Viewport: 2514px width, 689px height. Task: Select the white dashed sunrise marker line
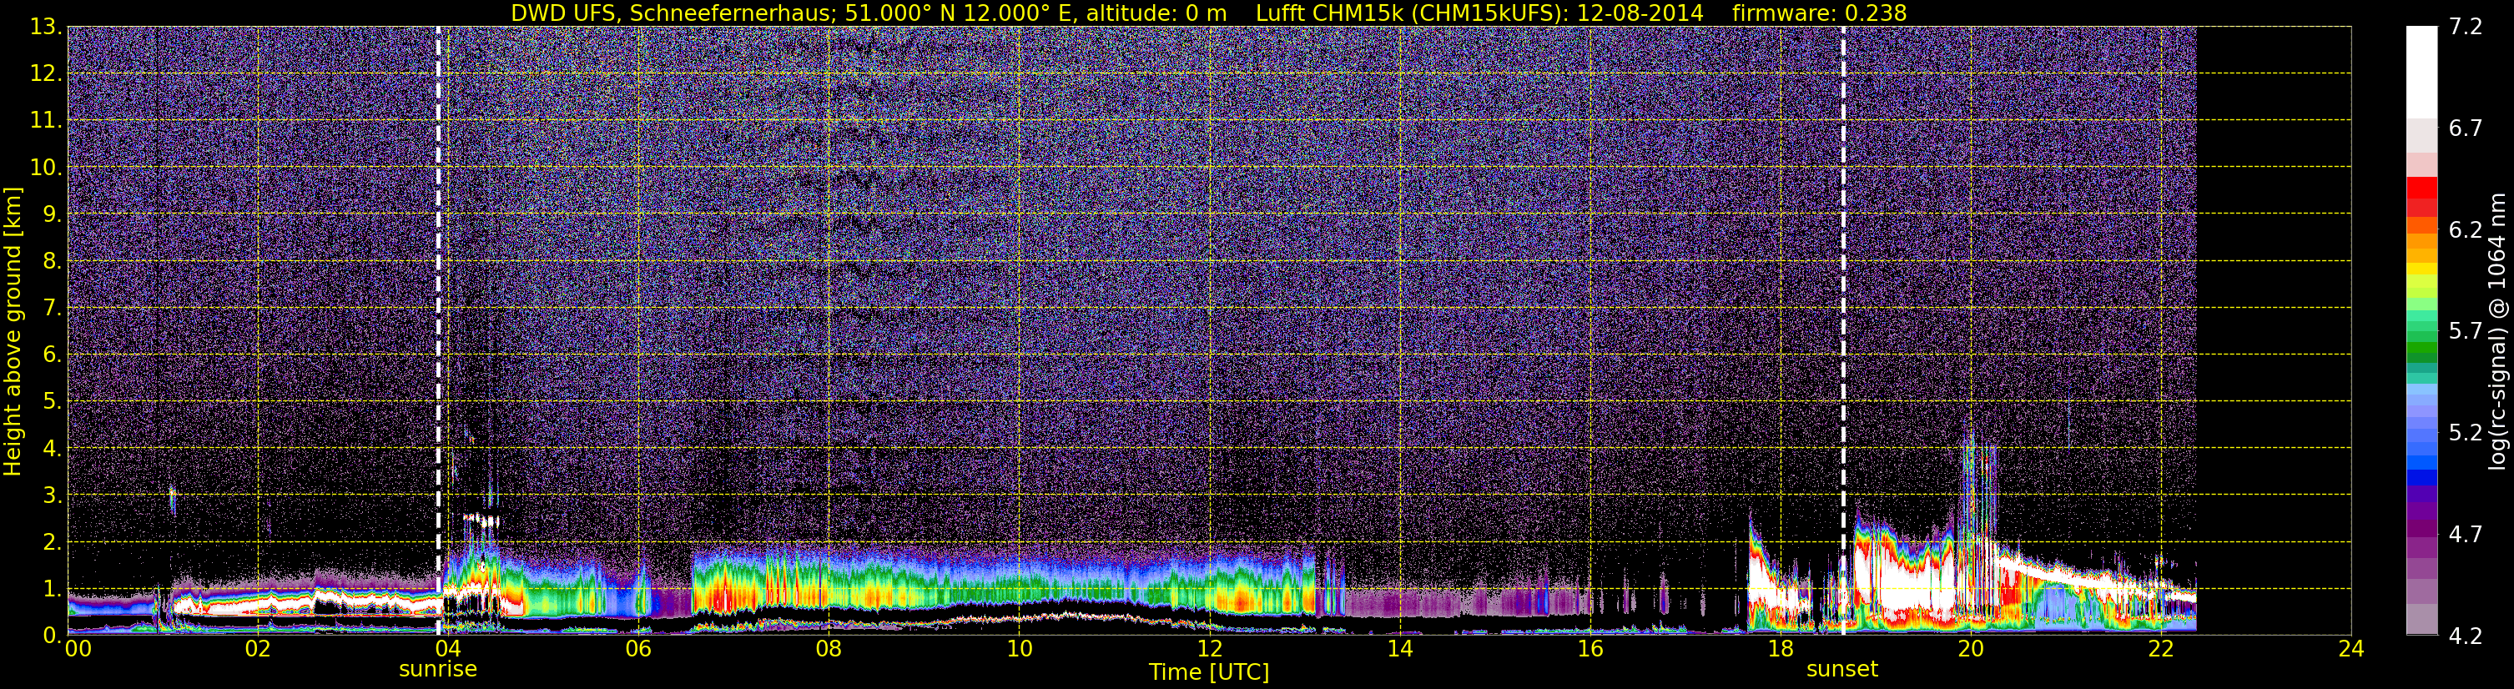(x=438, y=331)
